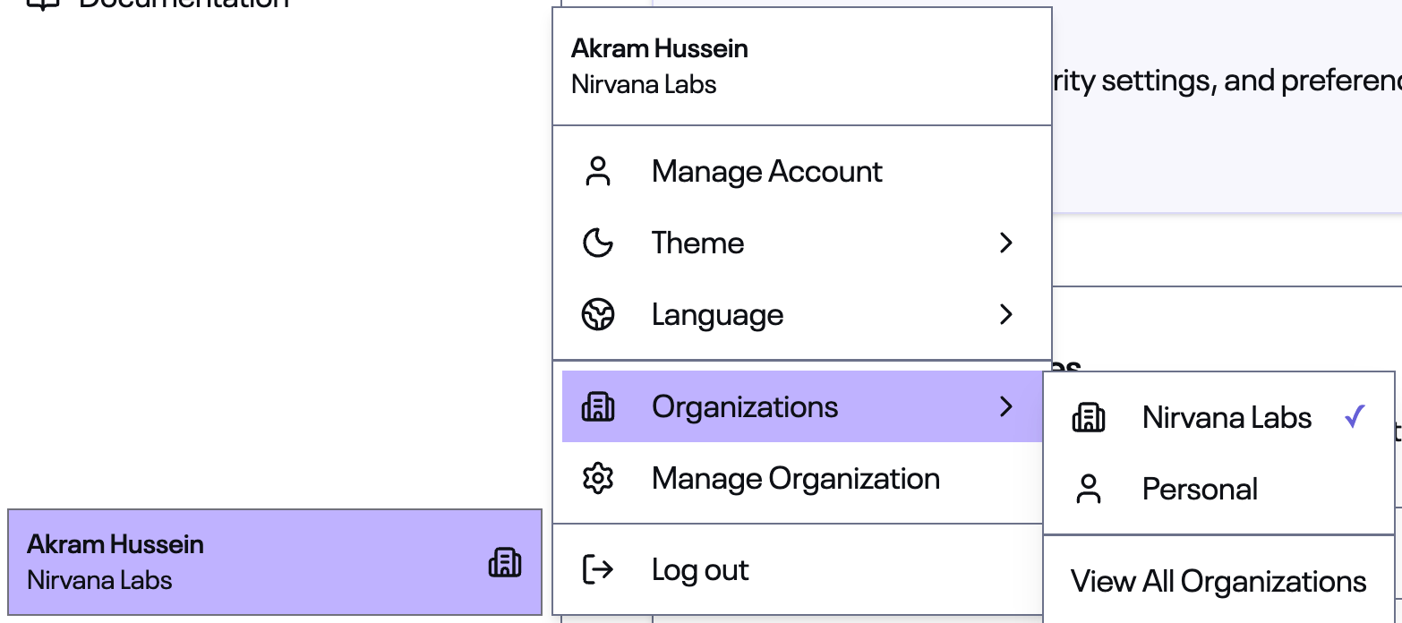Click the building icon beside Organizations
Viewport: 1402px width, 623px height.
(597, 407)
